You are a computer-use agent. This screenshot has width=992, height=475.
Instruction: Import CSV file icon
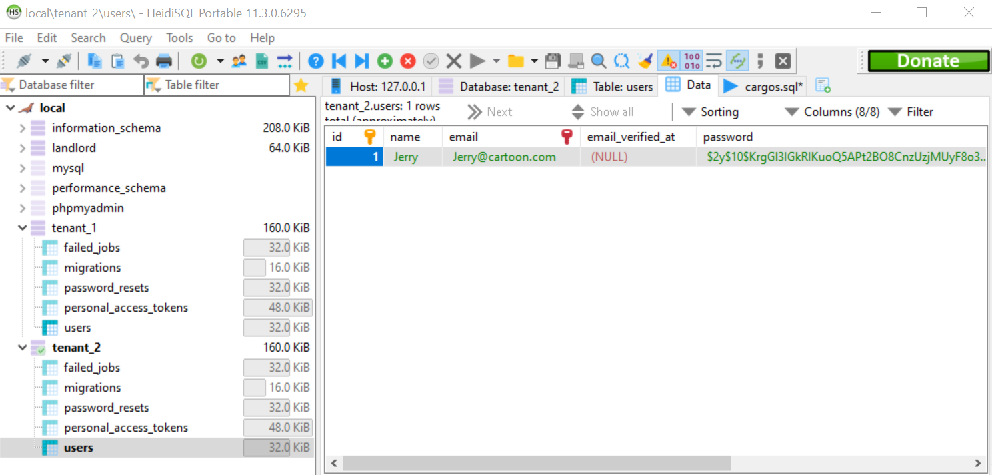[262, 61]
